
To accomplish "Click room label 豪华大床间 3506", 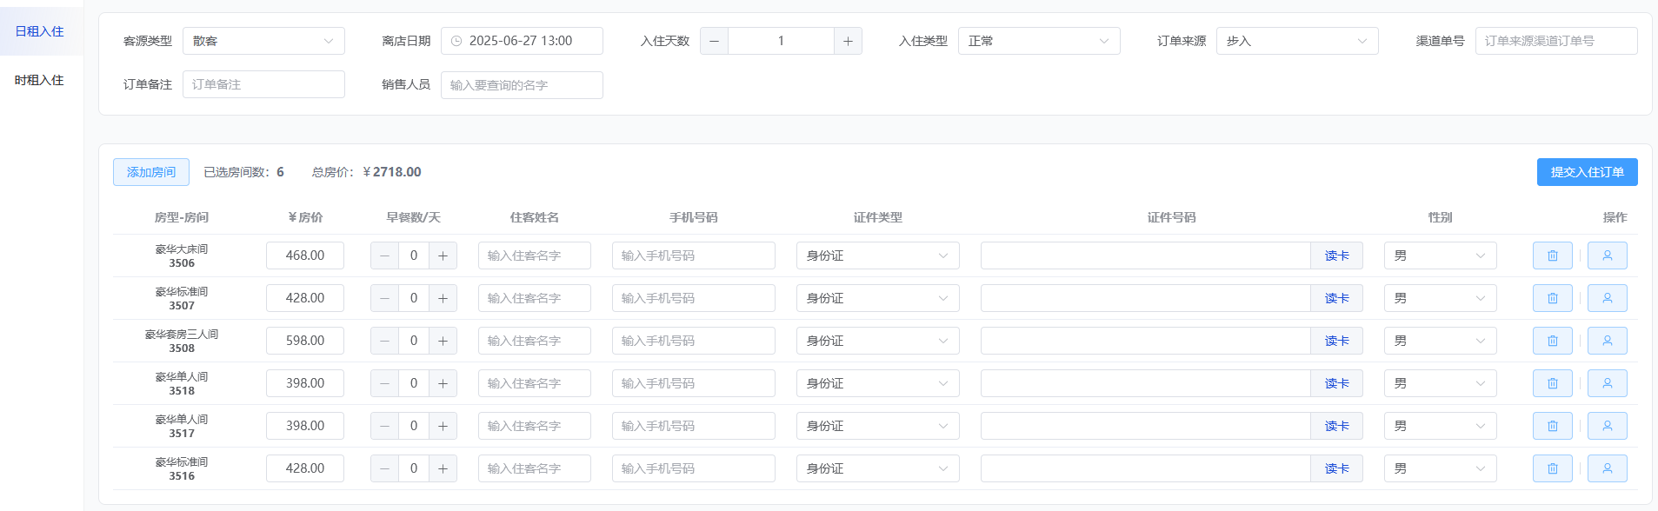I will (182, 255).
